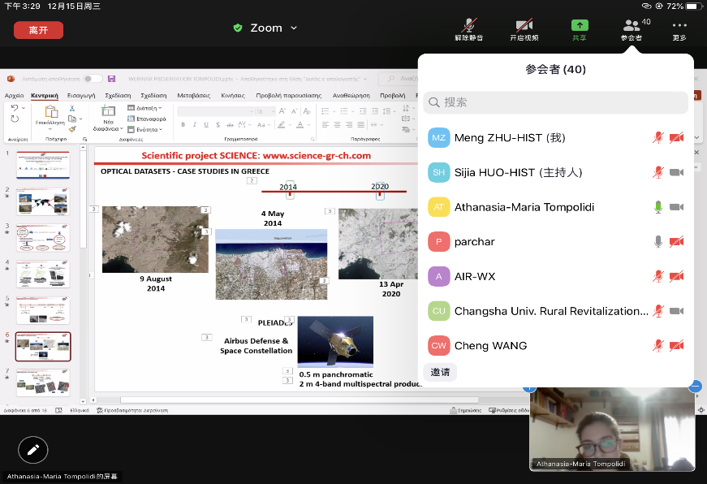Switch to the Κινήσεις ribbon tab
This screenshot has width=707, height=484.
233,96
